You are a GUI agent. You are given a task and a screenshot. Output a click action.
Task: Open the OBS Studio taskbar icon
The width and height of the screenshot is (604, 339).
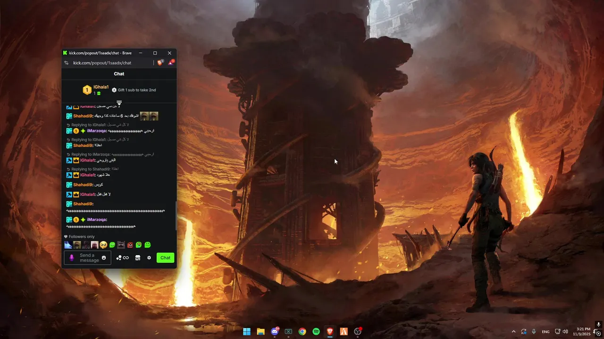[358, 331]
